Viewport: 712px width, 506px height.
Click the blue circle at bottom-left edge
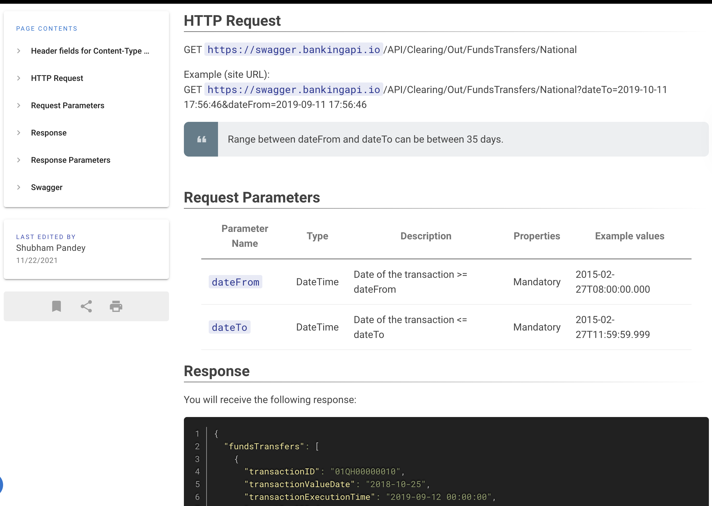pyautogui.click(x=1, y=485)
